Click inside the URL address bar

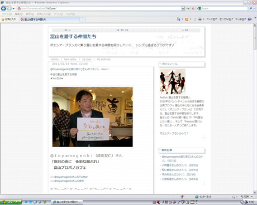pyautogui.click(x=99, y=8)
